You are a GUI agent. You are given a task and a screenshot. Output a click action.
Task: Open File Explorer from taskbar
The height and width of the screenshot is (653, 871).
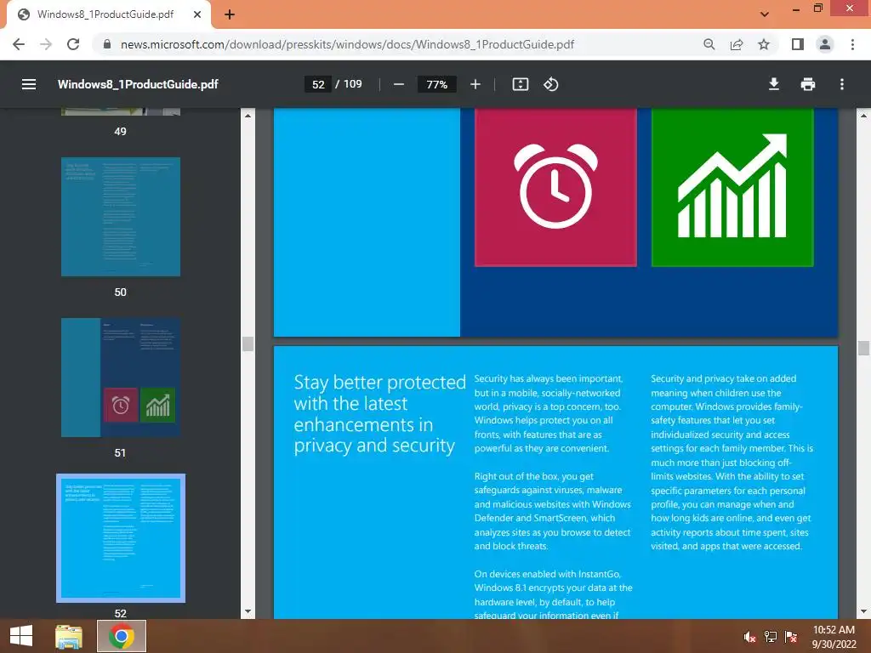pyautogui.click(x=69, y=636)
